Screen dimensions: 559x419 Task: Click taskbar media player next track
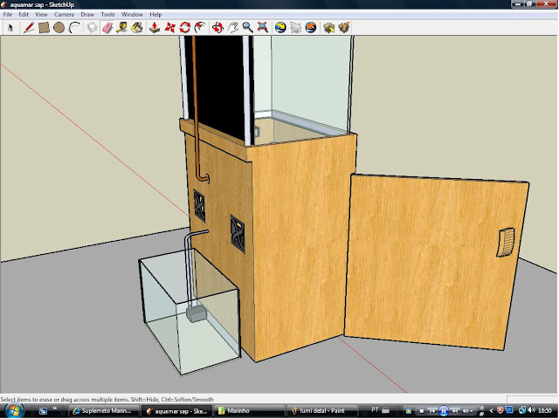tap(455, 411)
